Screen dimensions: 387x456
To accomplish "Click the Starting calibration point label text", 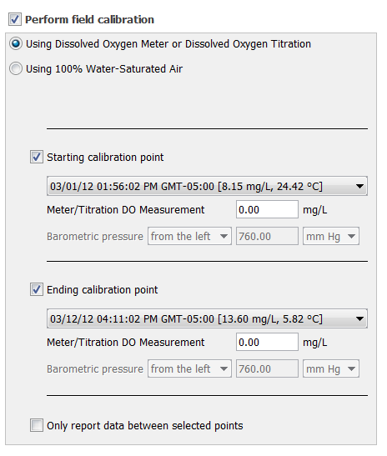I will [105, 158].
